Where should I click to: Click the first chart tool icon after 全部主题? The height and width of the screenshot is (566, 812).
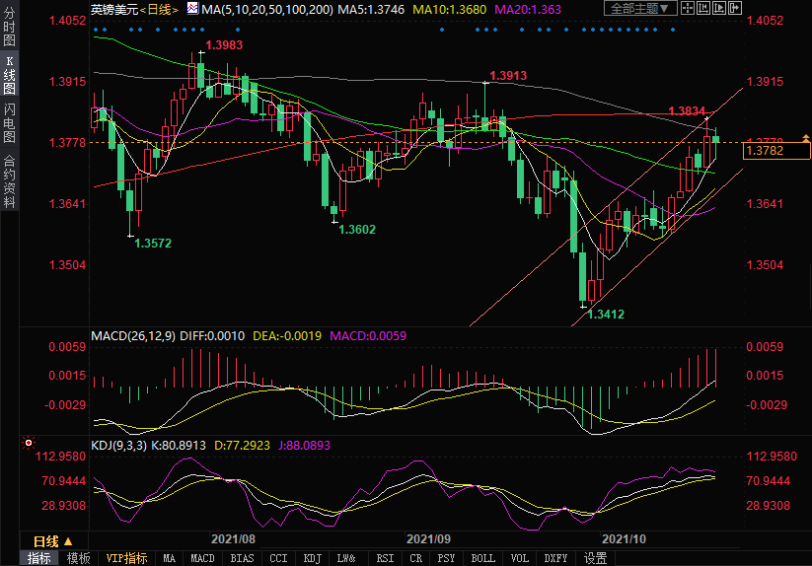(690, 9)
